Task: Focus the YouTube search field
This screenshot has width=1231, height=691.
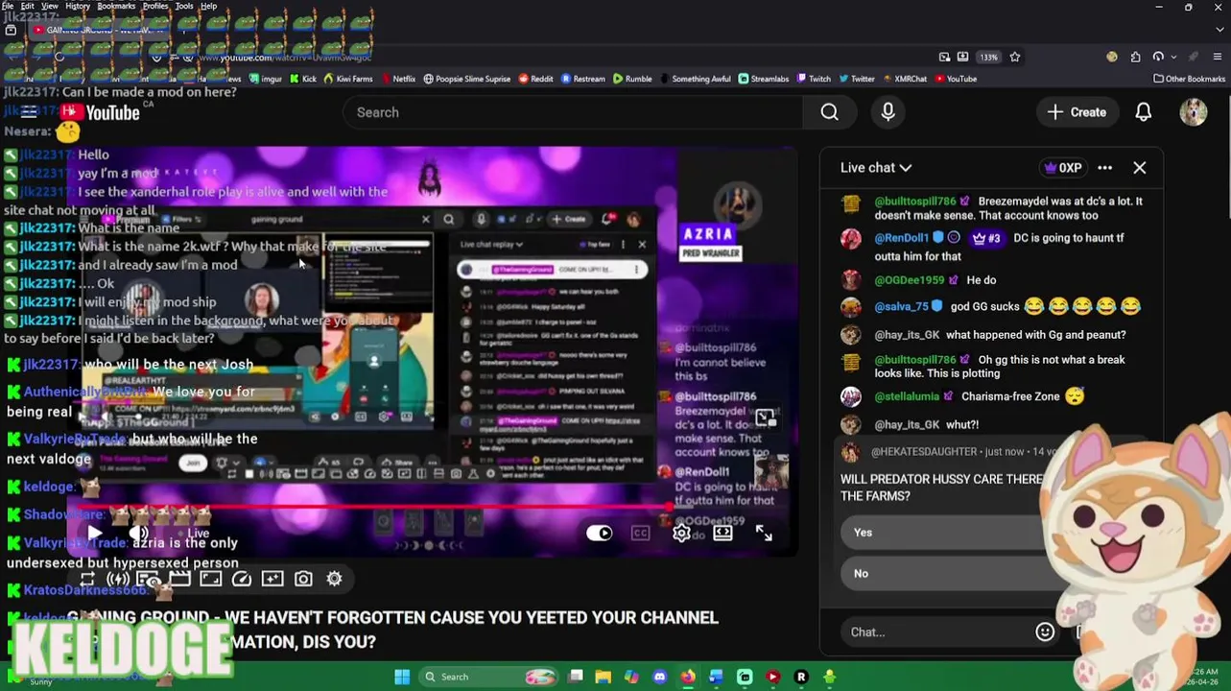Action: 574,112
